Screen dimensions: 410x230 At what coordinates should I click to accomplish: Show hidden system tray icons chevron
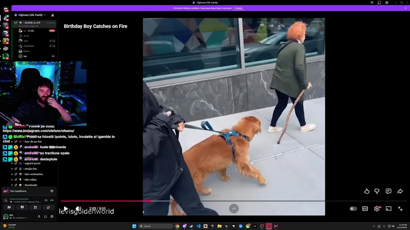click(x=373, y=226)
